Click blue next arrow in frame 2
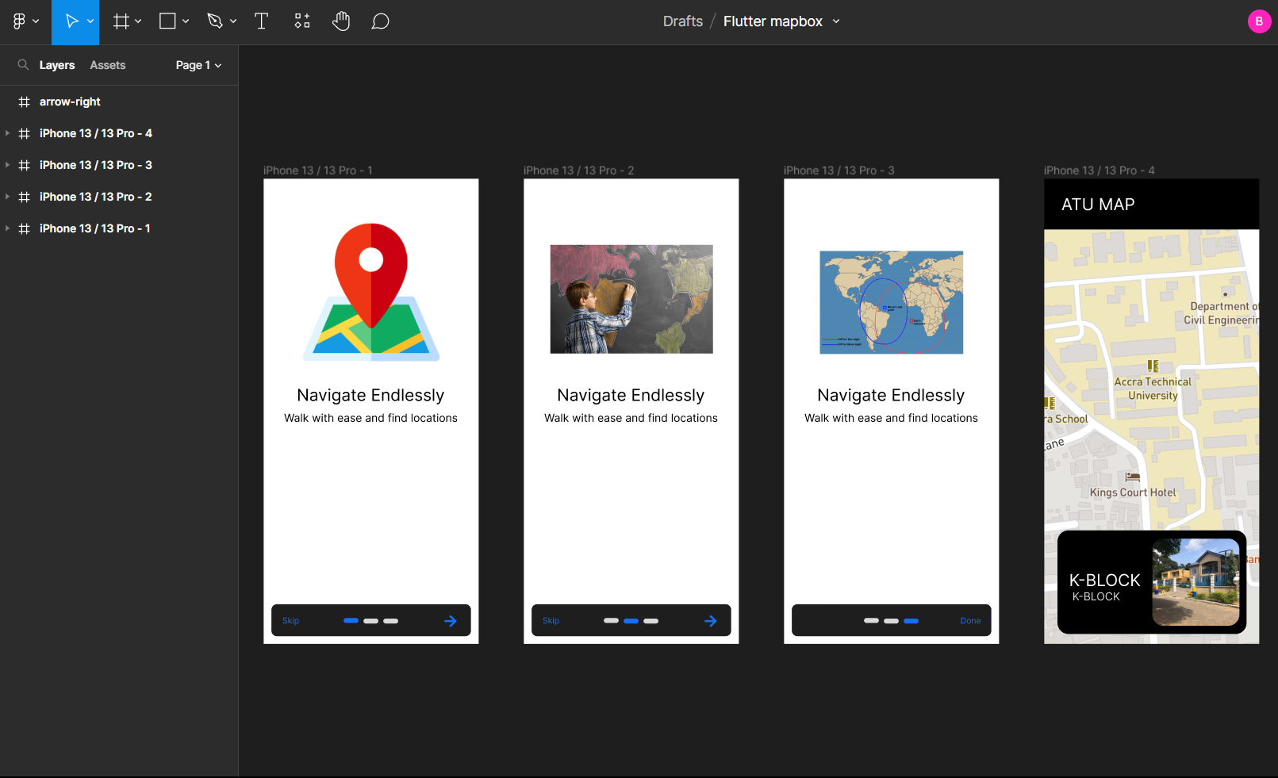 tap(711, 621)
